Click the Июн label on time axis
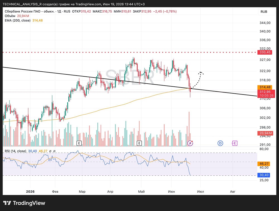This screenshot has width=279, height=211. [x=172, y=191]
